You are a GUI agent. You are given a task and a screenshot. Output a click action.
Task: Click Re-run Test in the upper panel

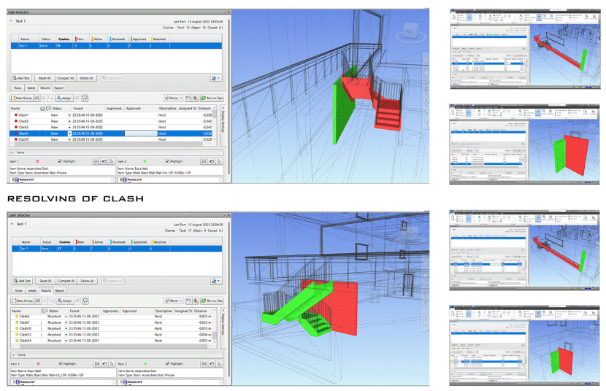[212, 97]
